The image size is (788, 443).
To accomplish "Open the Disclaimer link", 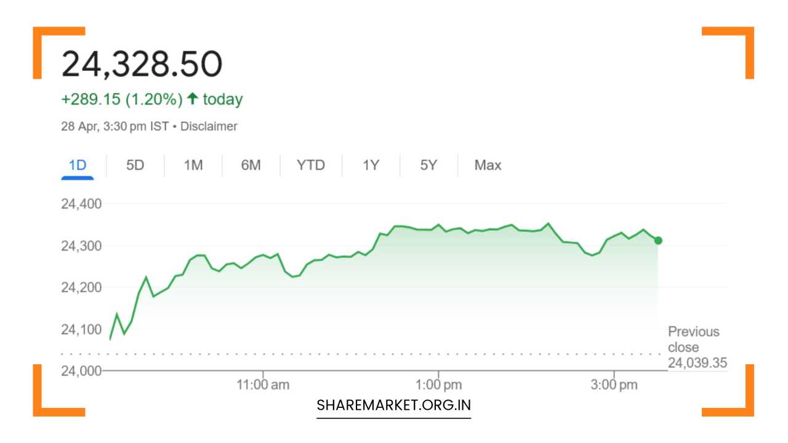I will [x=209, y=126].
